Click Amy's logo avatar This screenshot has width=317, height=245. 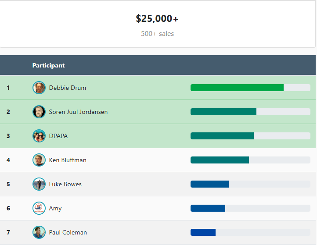(39, 208)
